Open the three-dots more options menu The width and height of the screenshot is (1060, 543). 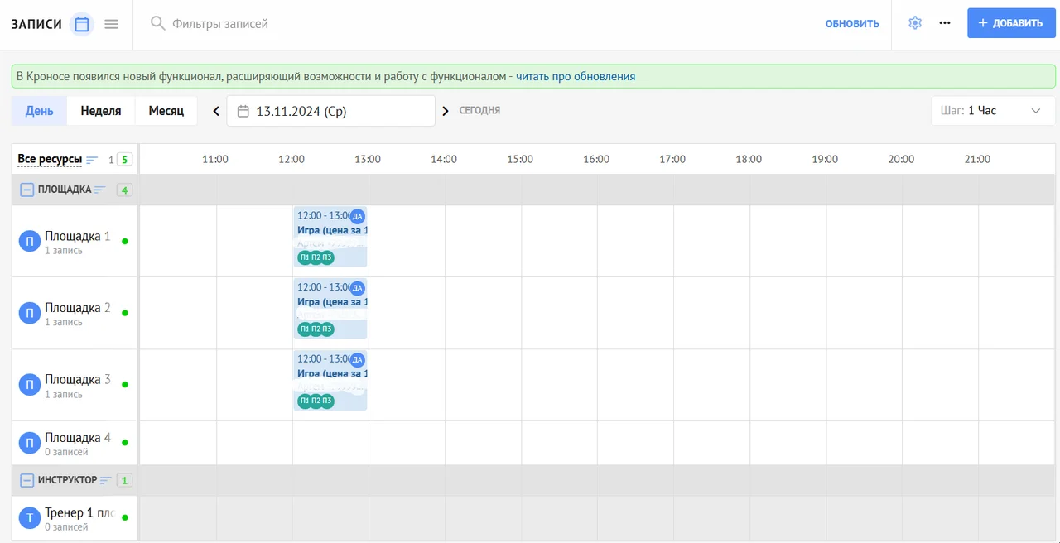[945, 23]
